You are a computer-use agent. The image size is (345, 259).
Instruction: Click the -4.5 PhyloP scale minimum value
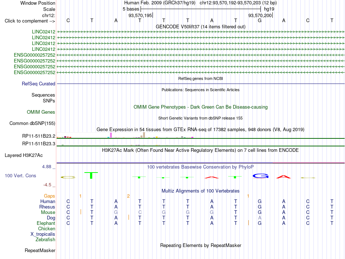point(47,185)
